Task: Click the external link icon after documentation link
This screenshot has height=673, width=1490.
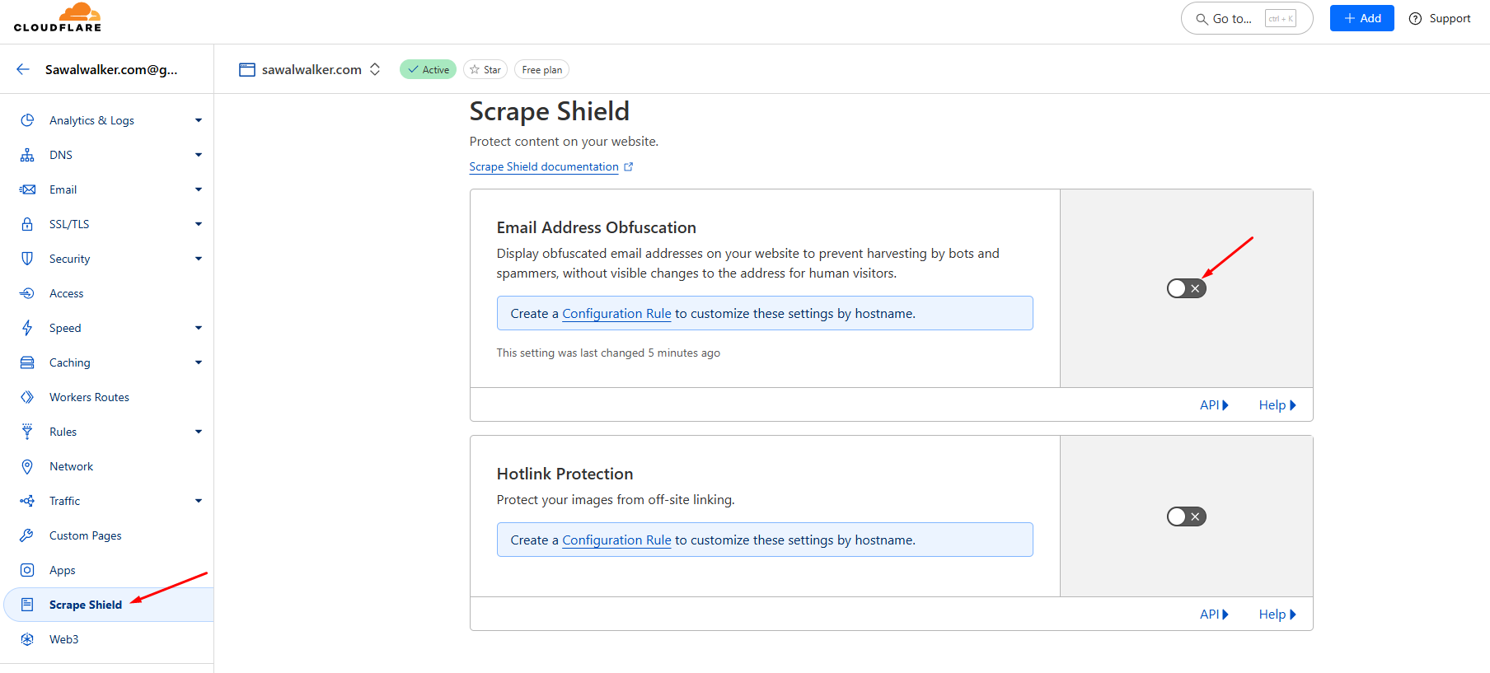Action: (x=628, y=166)
